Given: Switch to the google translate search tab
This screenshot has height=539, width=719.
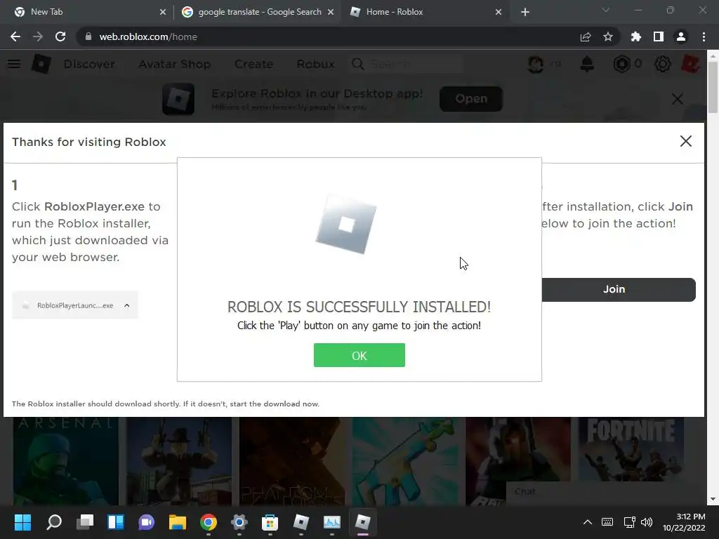Looking at the screenshot, I should [260, 12].
